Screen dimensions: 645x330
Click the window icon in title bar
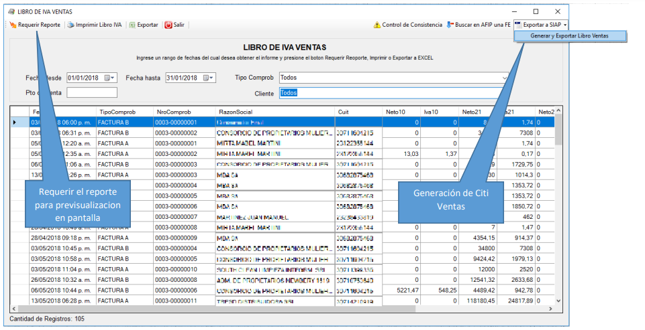11,11
